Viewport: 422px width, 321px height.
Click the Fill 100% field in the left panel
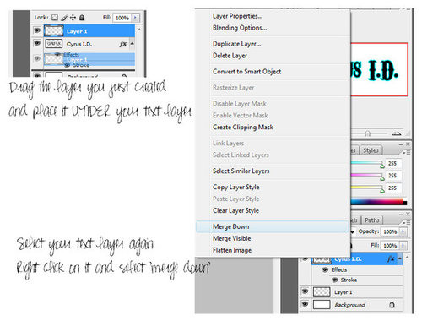[122, 18]
